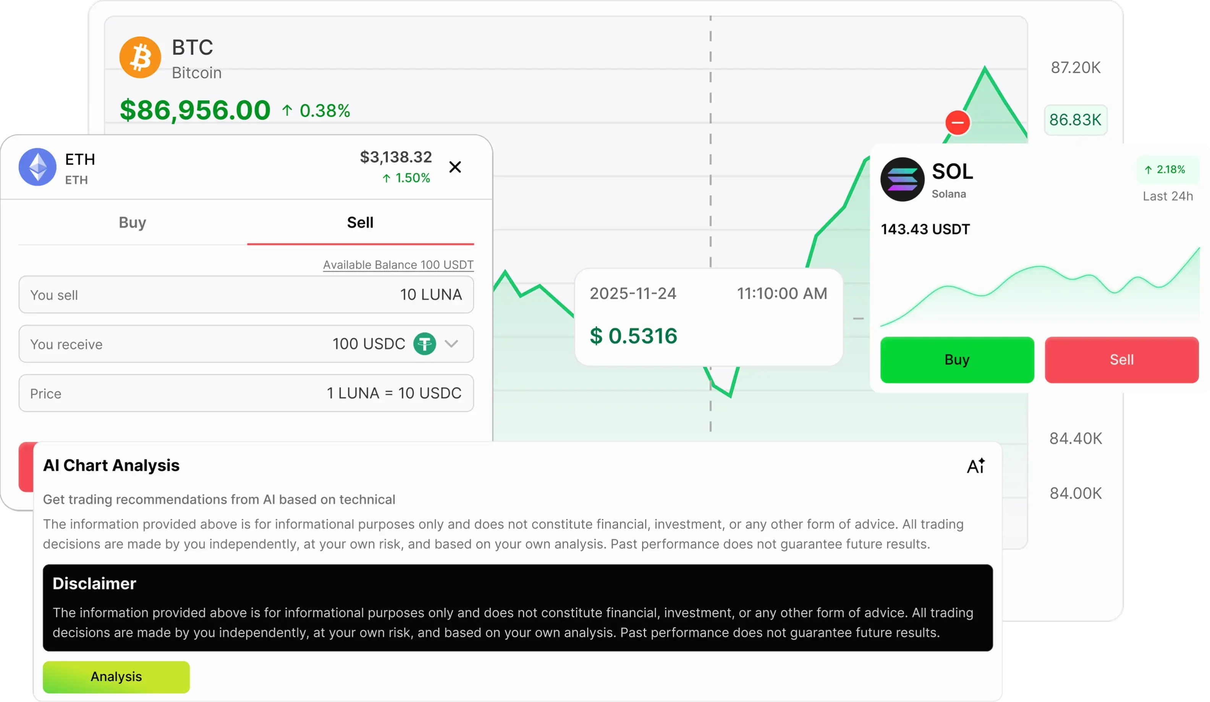Click the green Tether coin icon

pyautogui.click(x=424, y=344)
